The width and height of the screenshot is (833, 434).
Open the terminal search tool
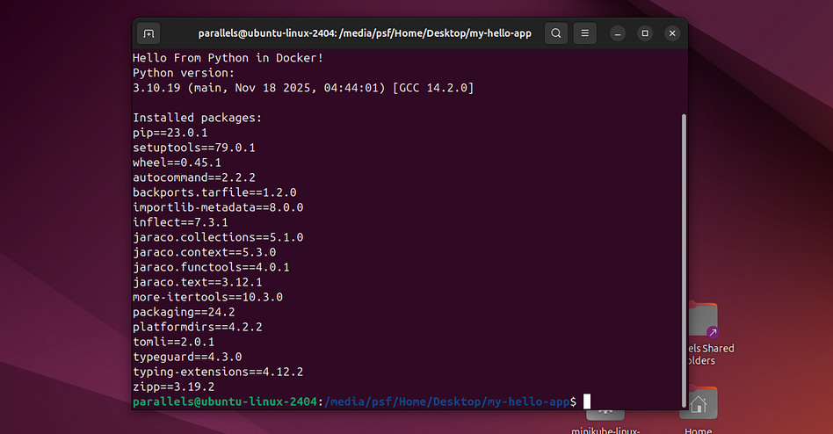[555, 33]
